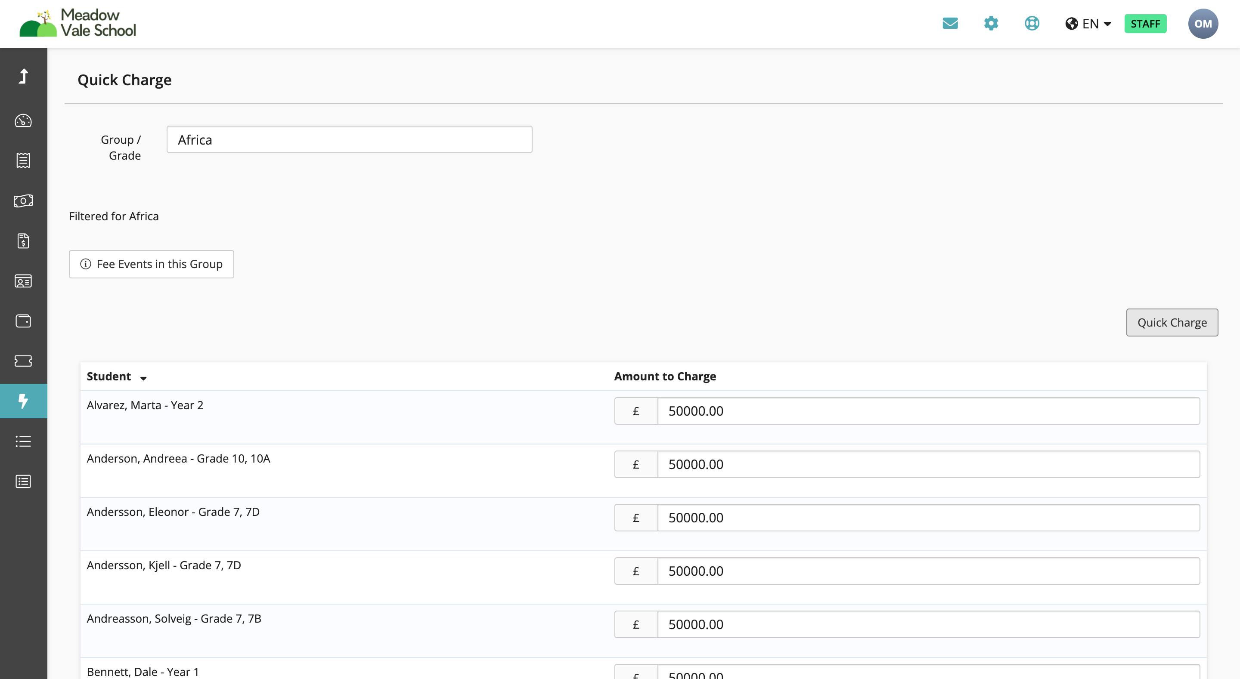Open the receipt sidebar icon

23,160
